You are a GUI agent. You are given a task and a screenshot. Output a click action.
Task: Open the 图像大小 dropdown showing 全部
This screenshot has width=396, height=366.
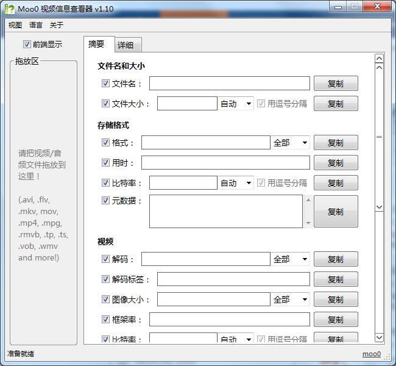(290, 300)
